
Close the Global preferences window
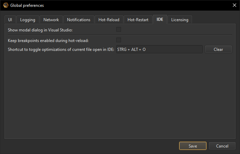tap(234, 5)
